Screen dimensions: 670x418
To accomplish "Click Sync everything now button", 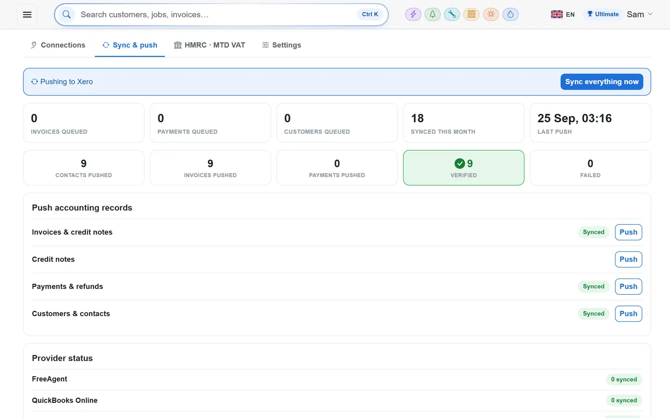I will coord(602,82).
